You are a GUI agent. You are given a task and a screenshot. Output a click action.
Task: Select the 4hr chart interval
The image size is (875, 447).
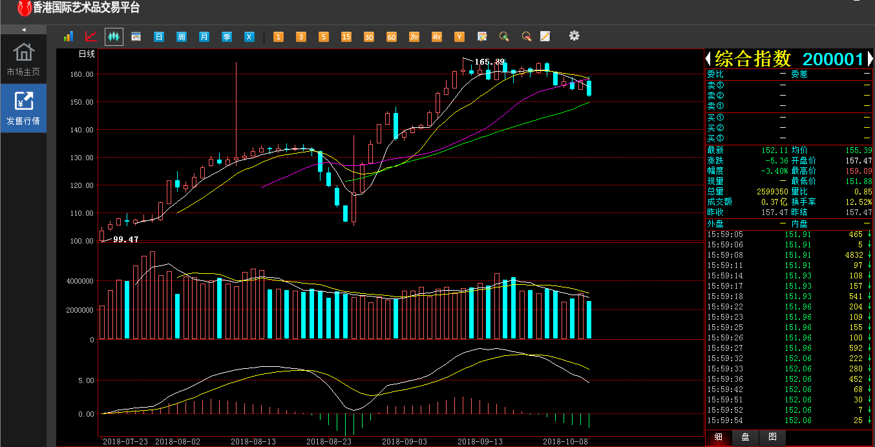point(437,37)
